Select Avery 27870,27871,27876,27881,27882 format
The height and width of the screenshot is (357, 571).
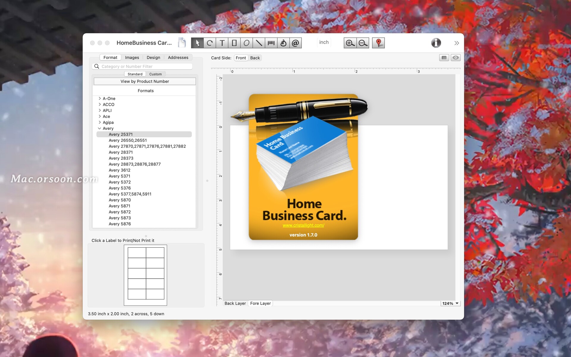(x=144, y=146)
